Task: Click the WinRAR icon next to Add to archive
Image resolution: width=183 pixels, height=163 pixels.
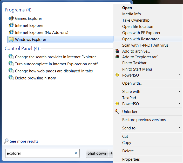Action: tap(117, 51)
